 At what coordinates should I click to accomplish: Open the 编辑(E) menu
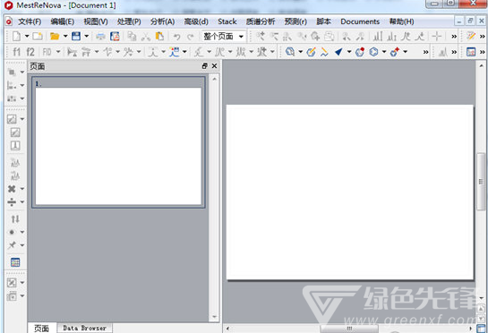click(x=63, y=21)
